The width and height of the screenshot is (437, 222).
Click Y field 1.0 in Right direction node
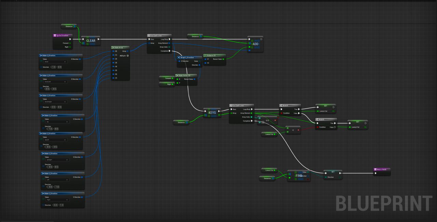(x=61, y=205)
